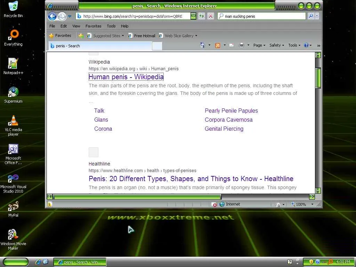356x267 pixels.
Task: Open the RSS feeds dropdown arrow
Action: pos(225,45)
